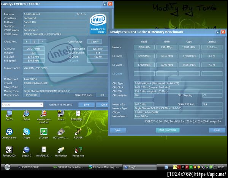The width and height of the screenshot is (228, 178).
Task: Click the L1 Cache Read value 42385 MB/s
Action: pos(144,56)
